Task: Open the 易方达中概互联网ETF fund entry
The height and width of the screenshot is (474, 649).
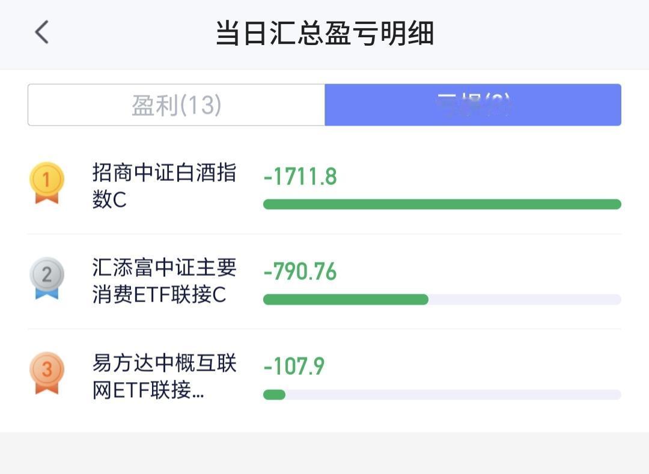Action: (x=164, y=376)
